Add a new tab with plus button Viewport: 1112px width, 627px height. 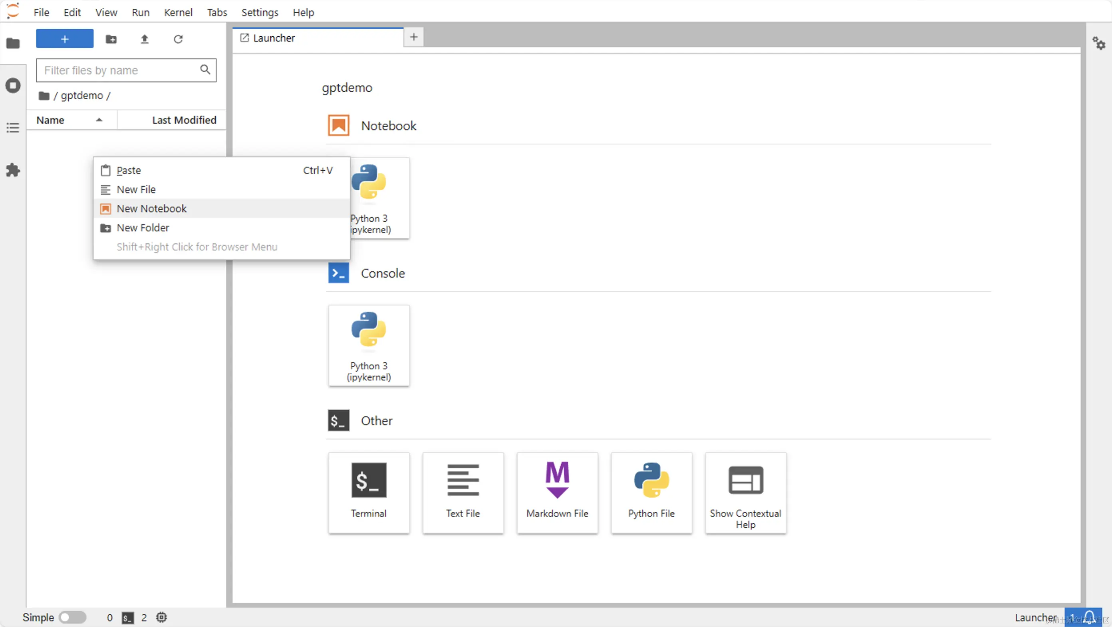pos(413,37)
